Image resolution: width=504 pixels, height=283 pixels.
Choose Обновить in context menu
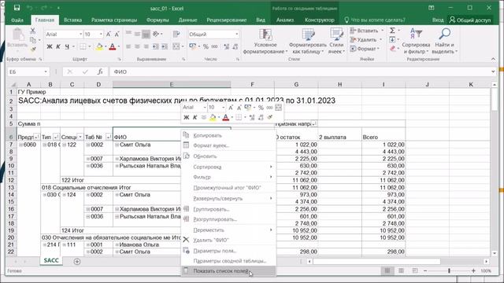pyautogui.click(x=228, y=156)
